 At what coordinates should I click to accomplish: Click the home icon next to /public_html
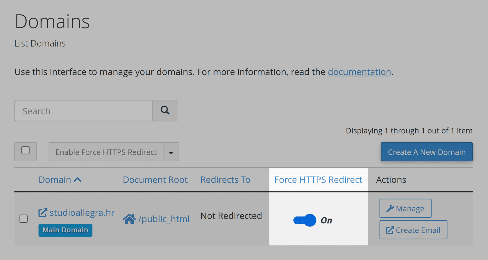tap(129, 219)
